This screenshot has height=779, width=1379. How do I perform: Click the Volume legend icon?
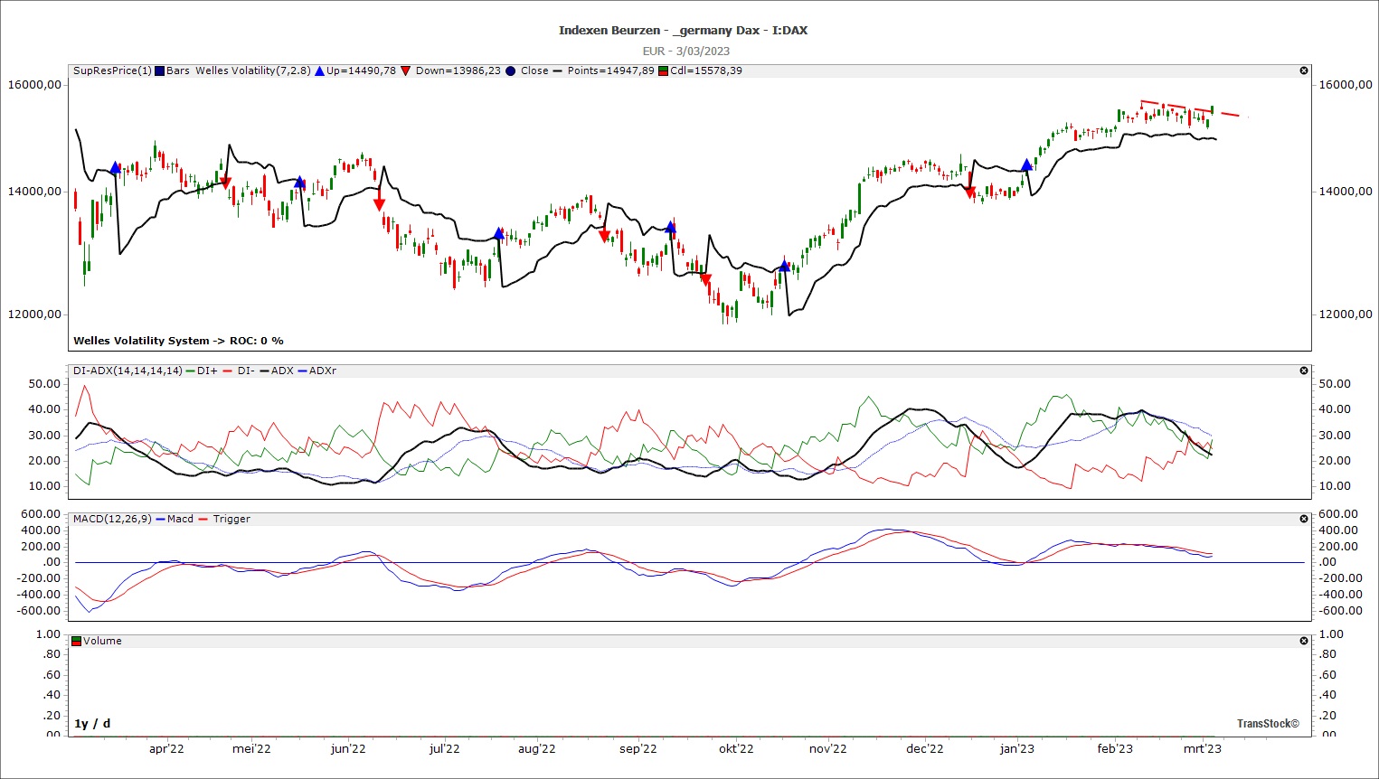coord(77,641)
